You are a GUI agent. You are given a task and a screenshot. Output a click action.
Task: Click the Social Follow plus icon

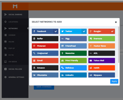(x=6, y=69)
